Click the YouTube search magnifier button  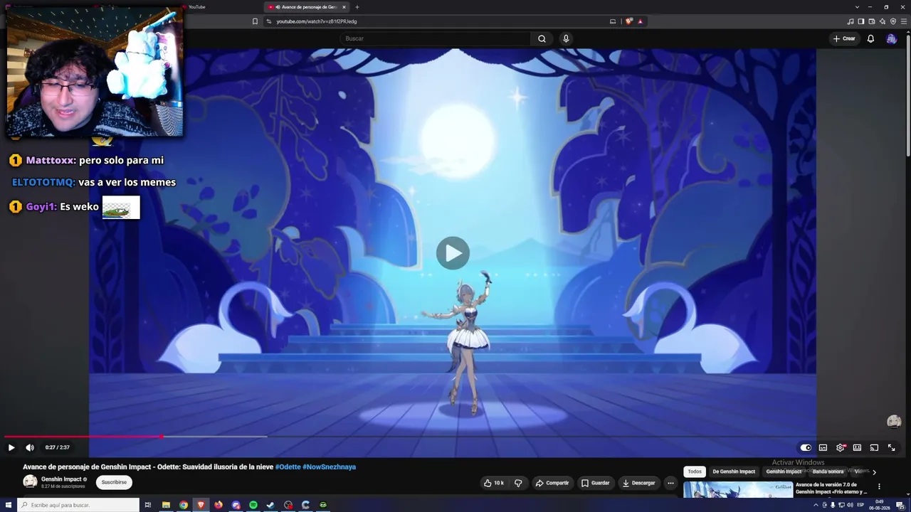(542, 38)
